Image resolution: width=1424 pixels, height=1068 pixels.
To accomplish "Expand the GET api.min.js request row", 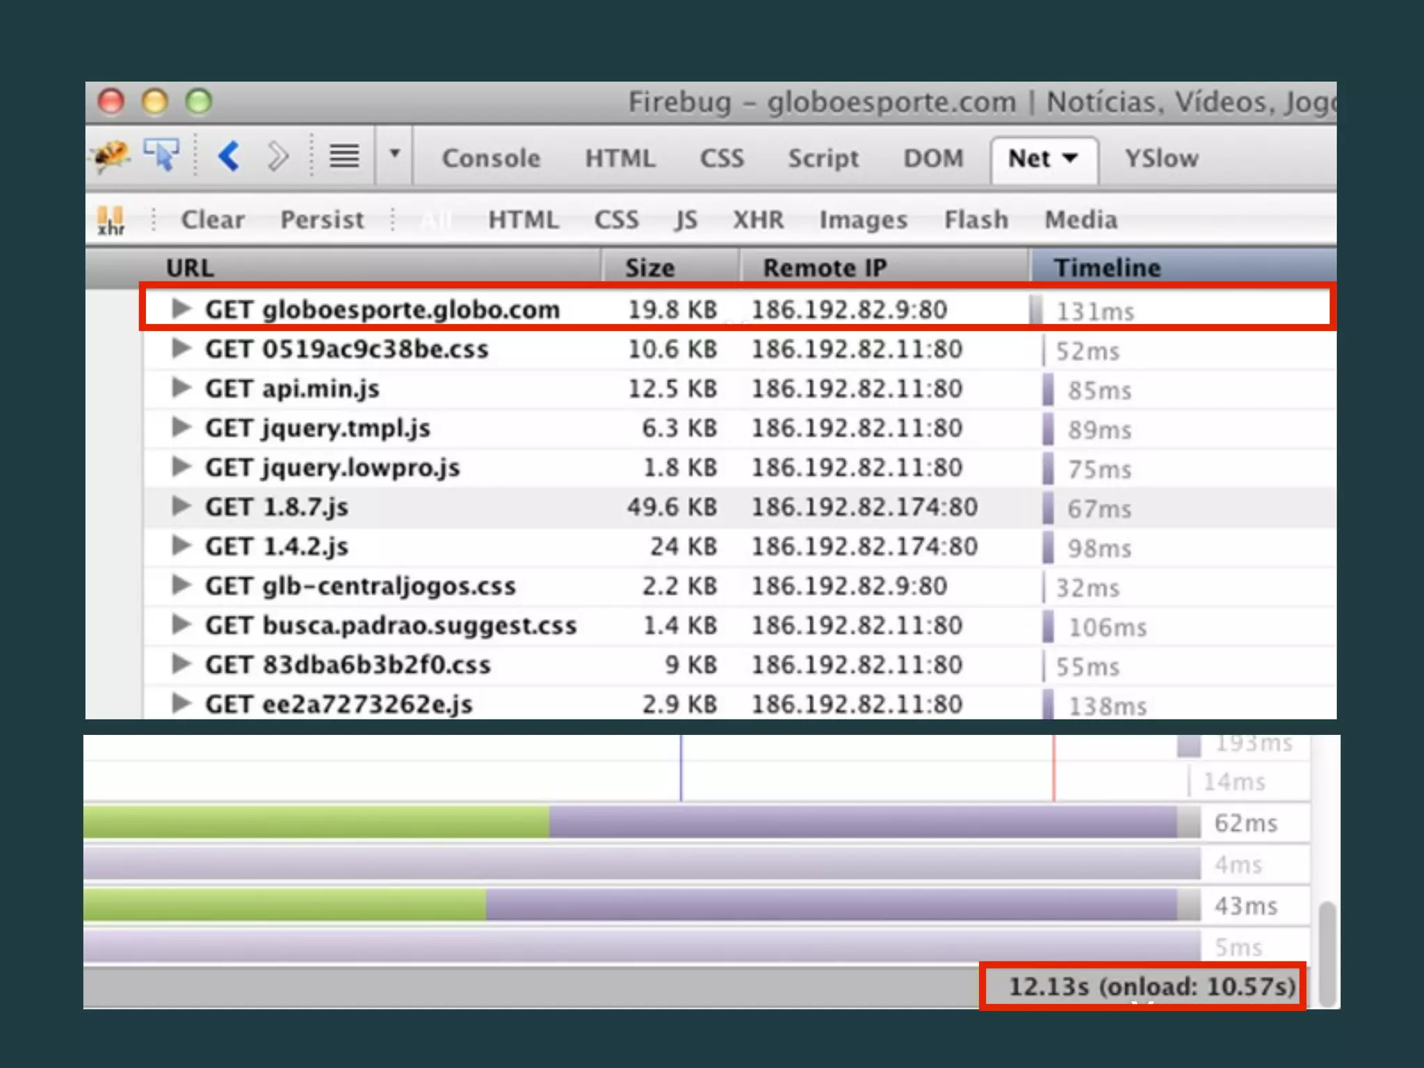I will coord(181,387).
